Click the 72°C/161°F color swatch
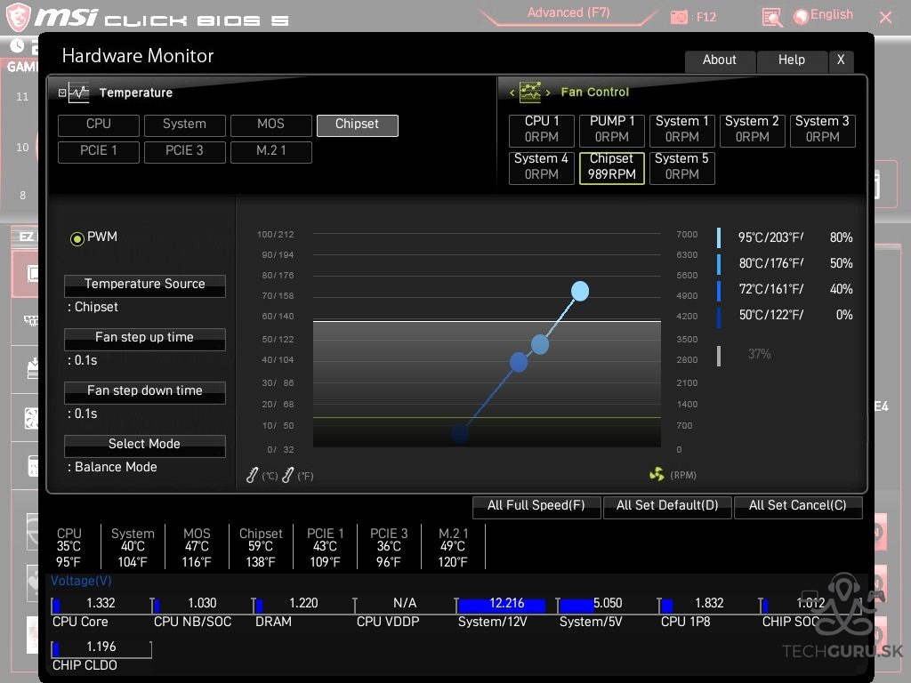The height and width of the screenshot is (683, 911). click(719, 291)
